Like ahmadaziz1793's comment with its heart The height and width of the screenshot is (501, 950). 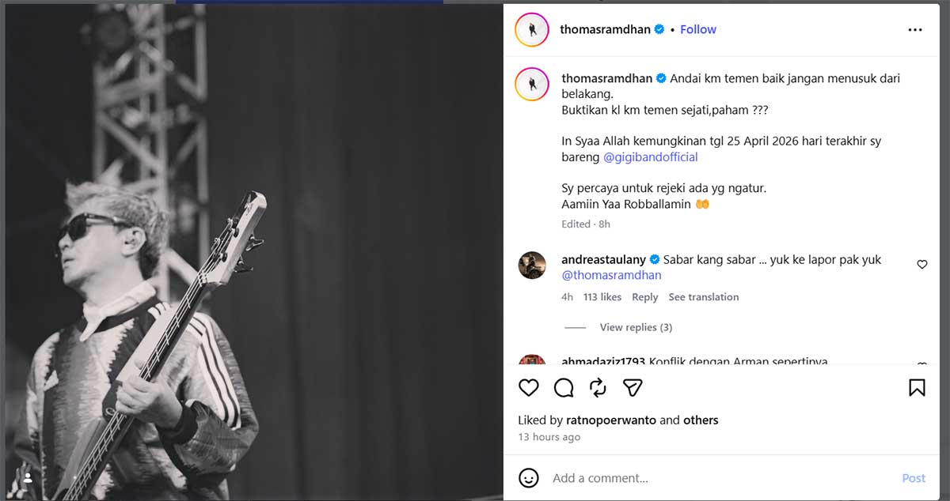(x=921, y=362)
